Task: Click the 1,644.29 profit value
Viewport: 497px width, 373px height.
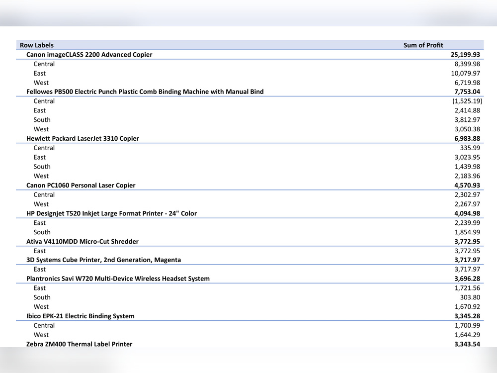Action: coord(467,335)
